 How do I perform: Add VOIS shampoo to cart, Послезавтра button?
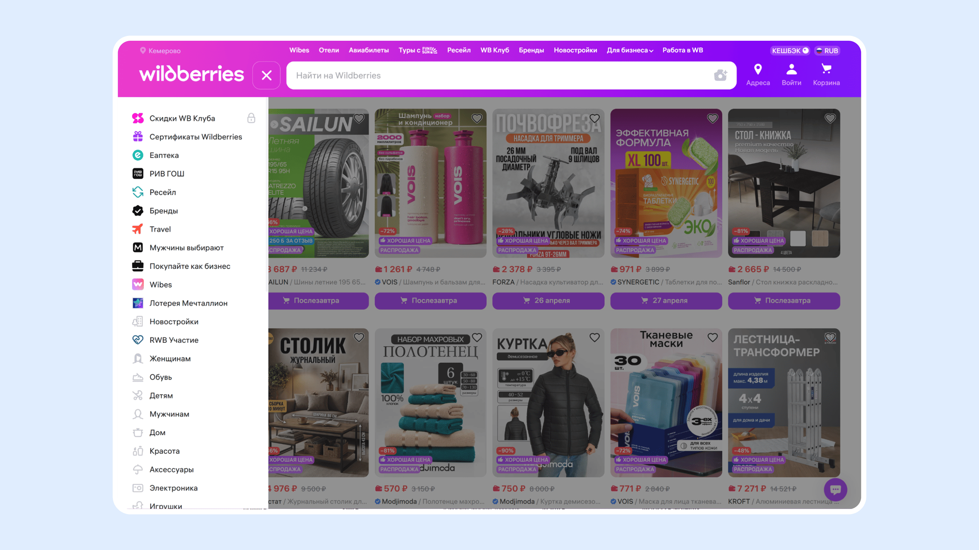tap(430, 300)
